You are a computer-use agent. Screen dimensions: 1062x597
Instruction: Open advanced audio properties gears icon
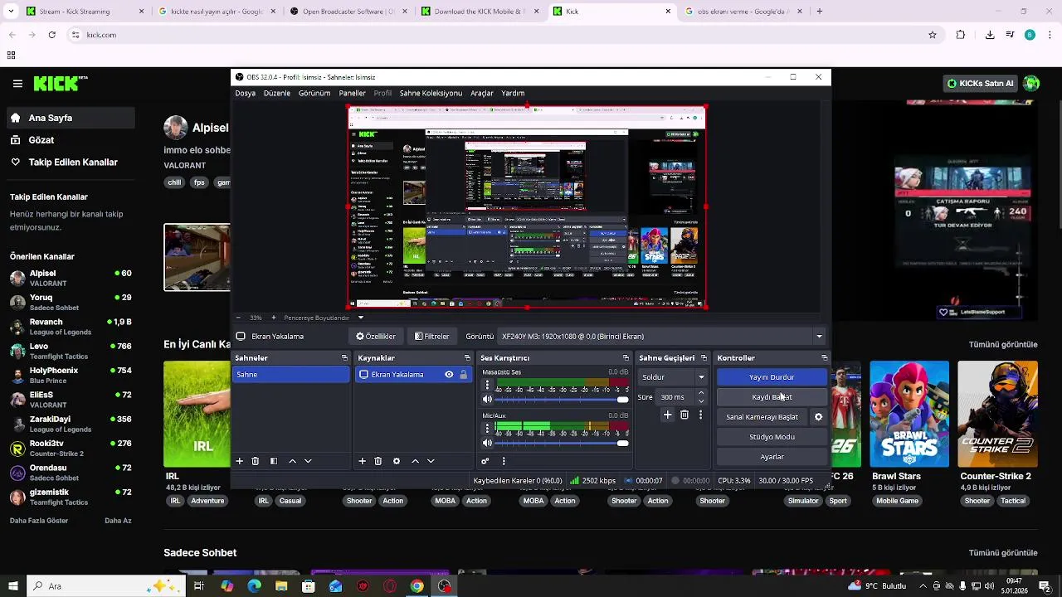[x=485, y=461]
